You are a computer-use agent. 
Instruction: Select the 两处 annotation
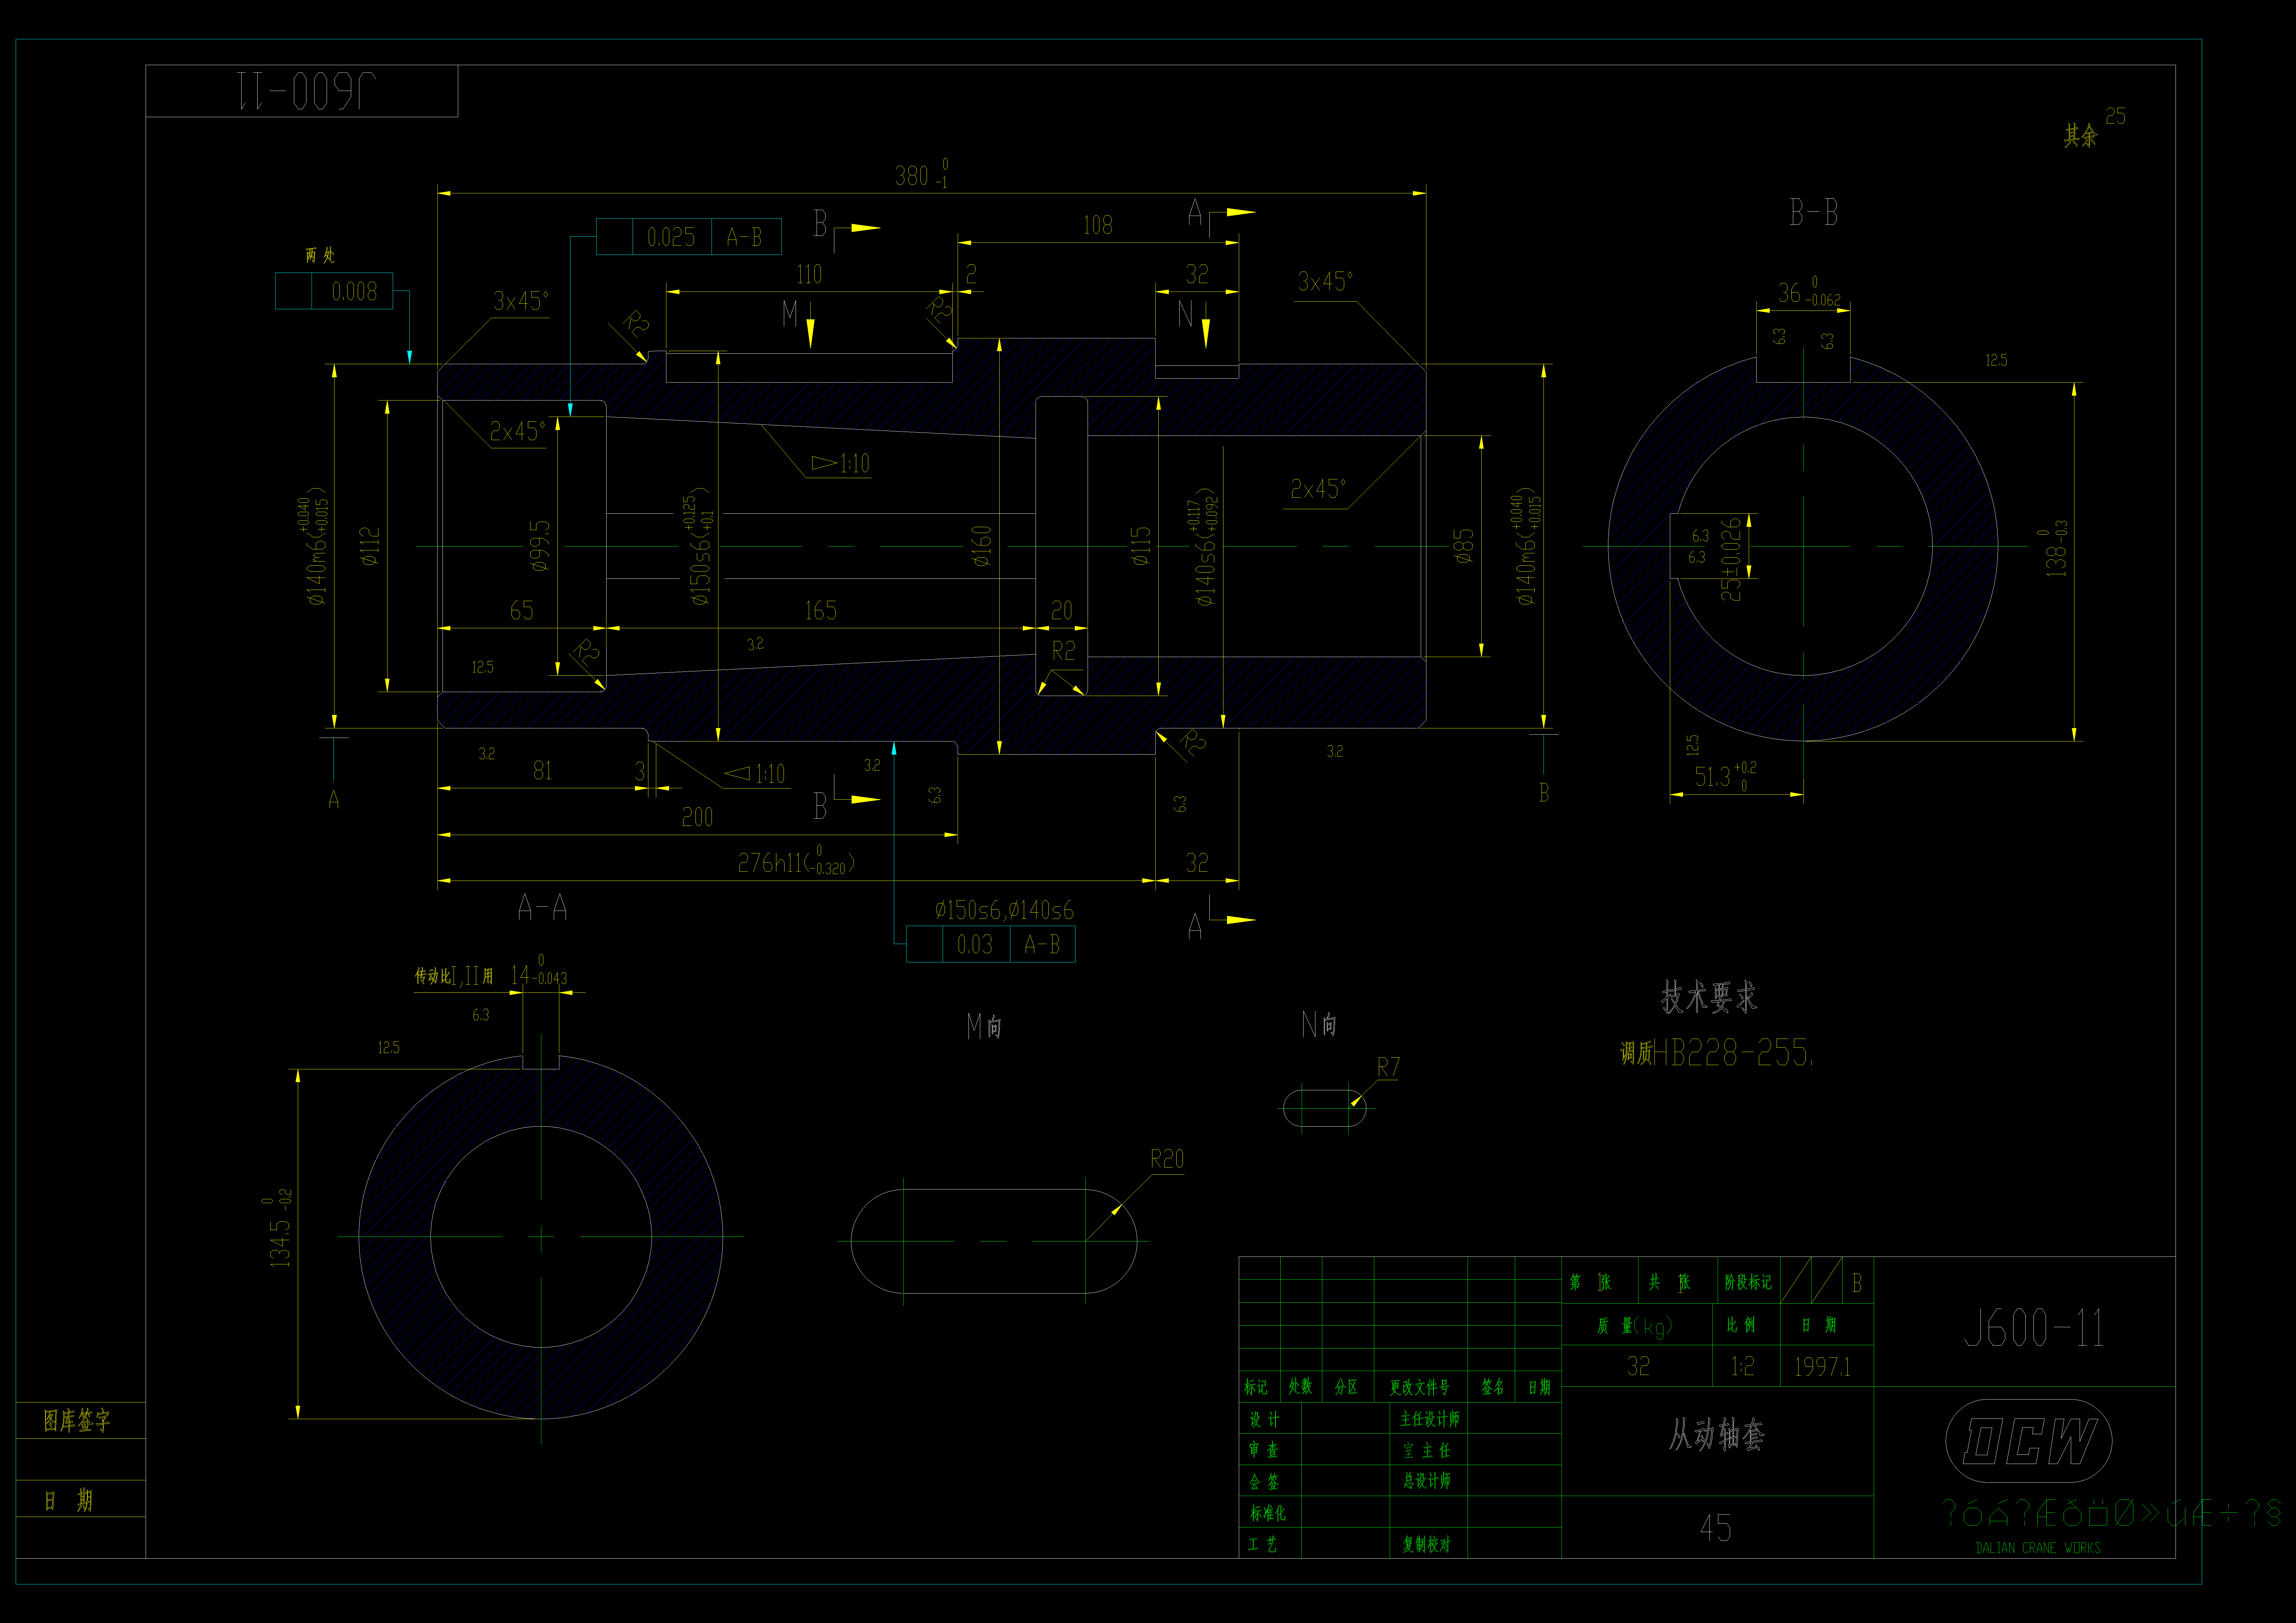click(320, 255)
